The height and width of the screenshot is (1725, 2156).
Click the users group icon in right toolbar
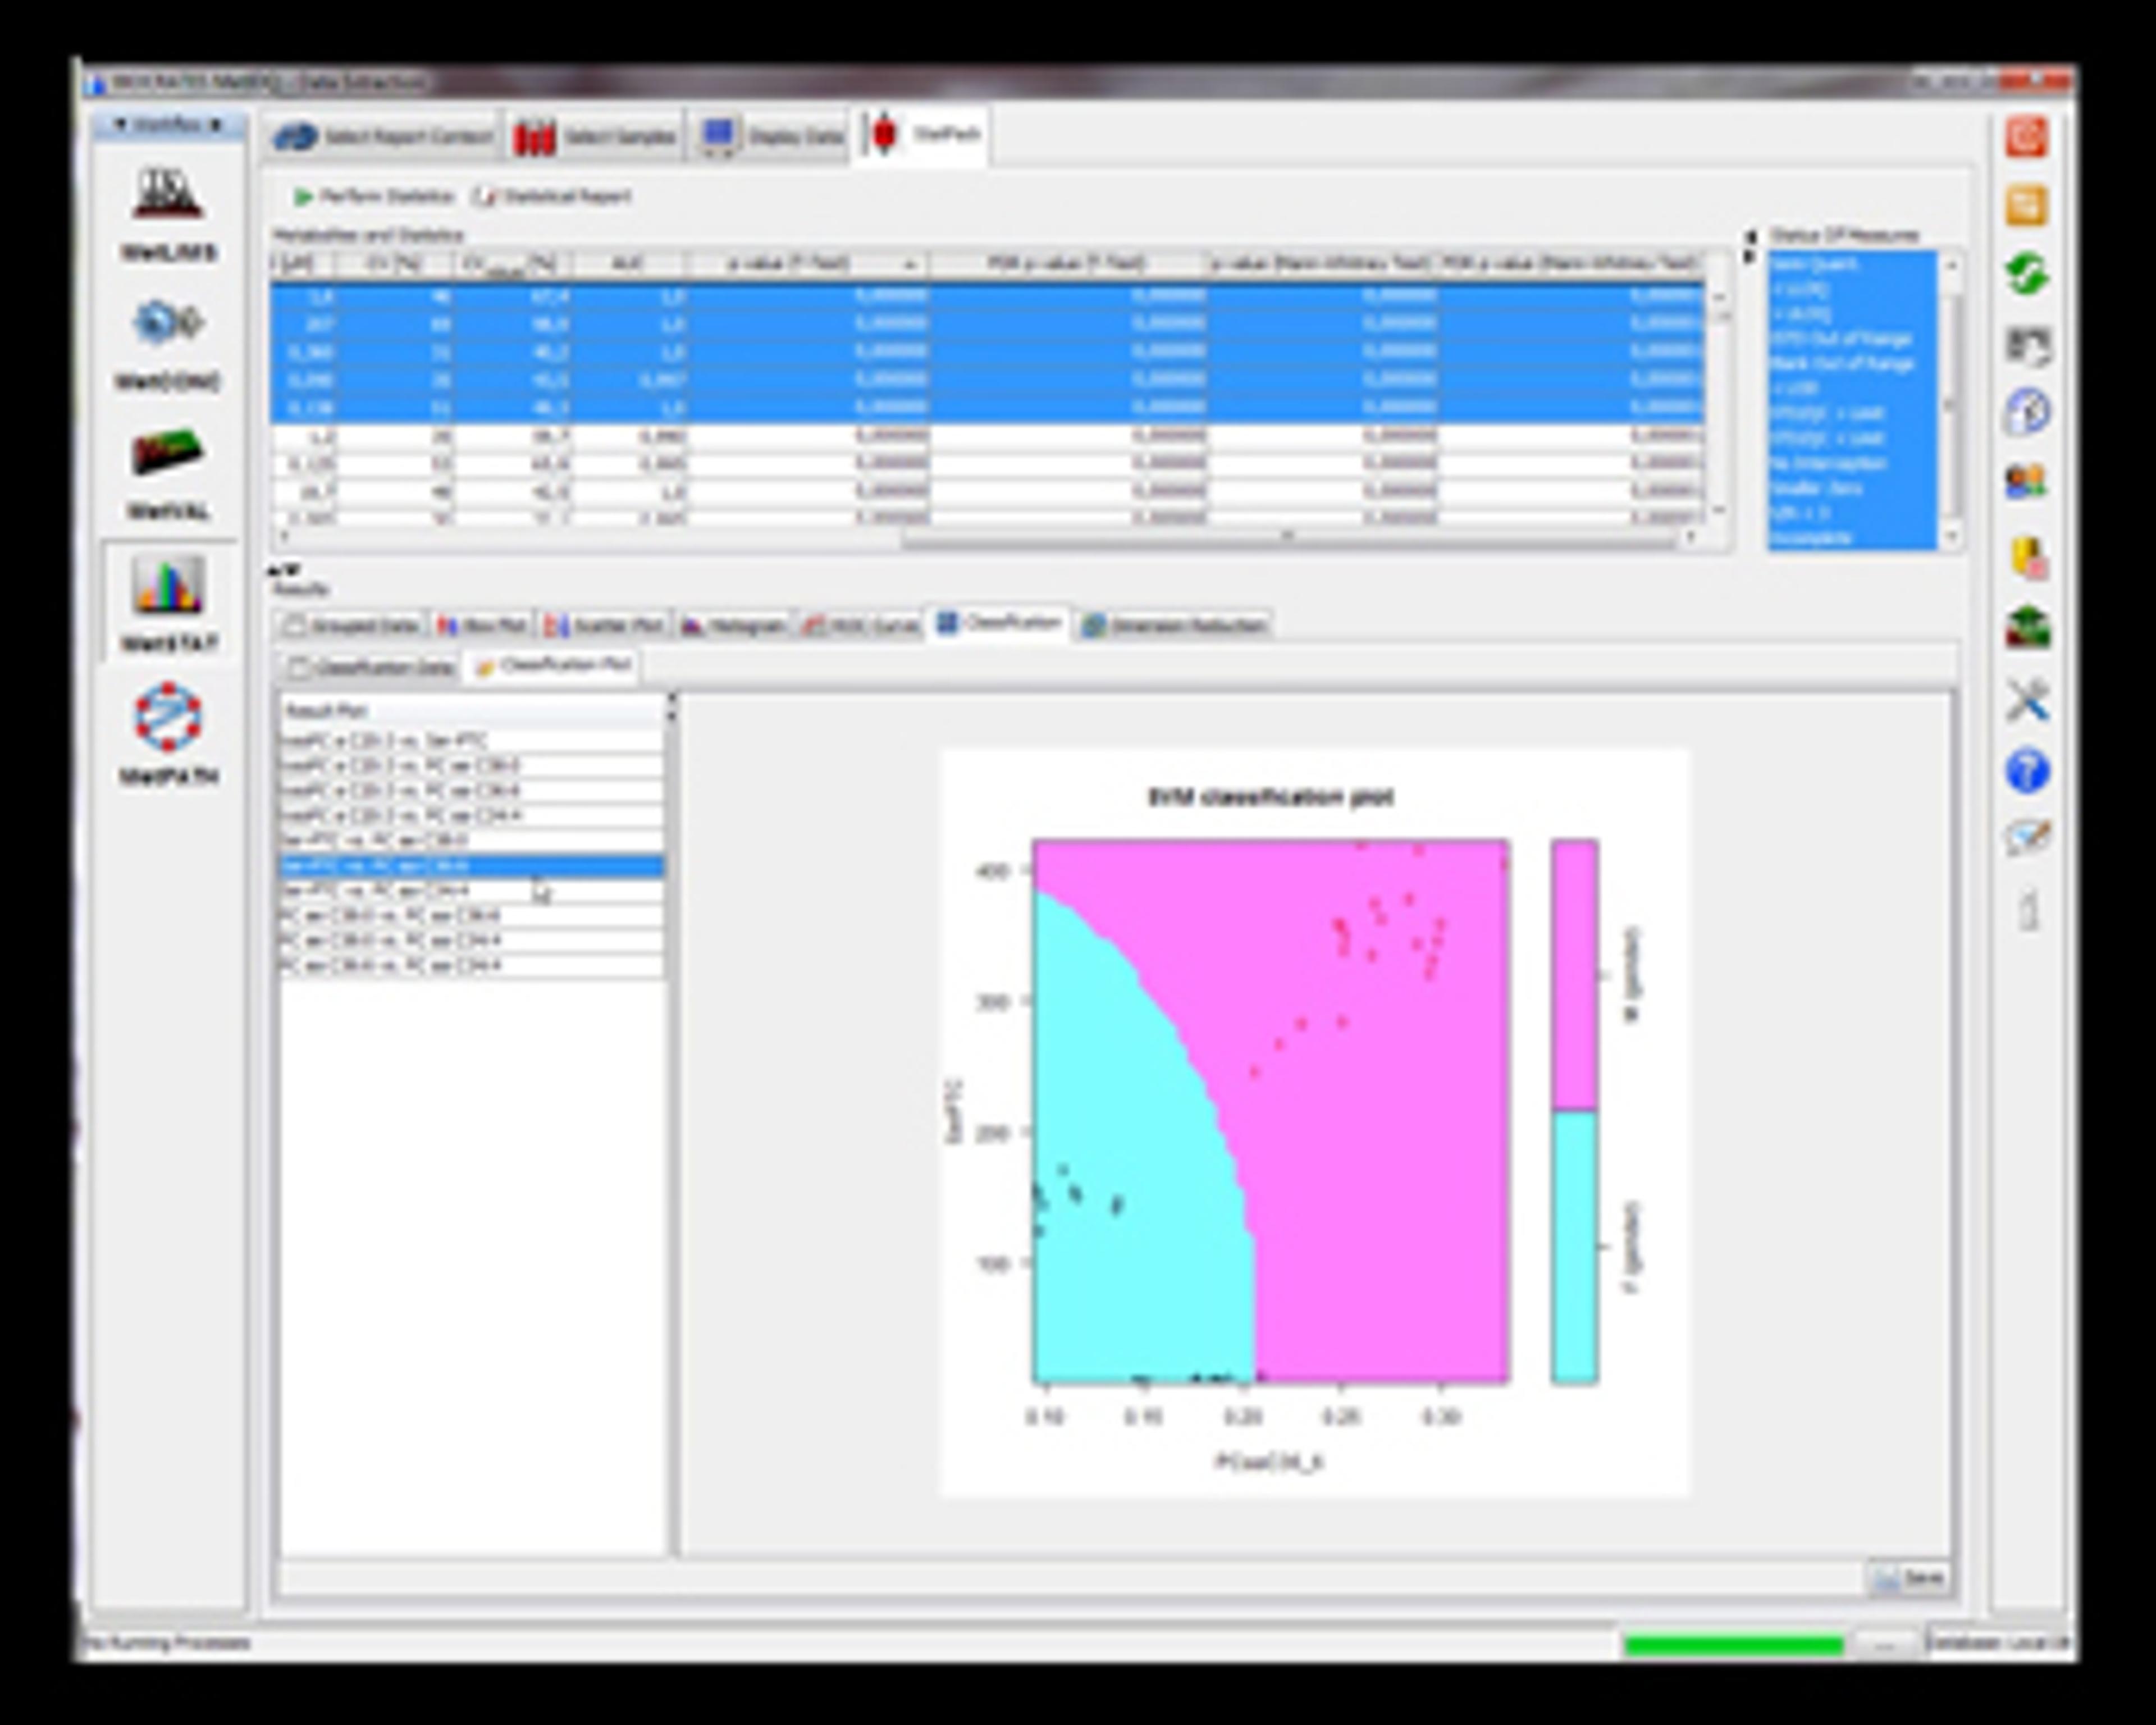pyautogui.click(x=2026, y=483)
